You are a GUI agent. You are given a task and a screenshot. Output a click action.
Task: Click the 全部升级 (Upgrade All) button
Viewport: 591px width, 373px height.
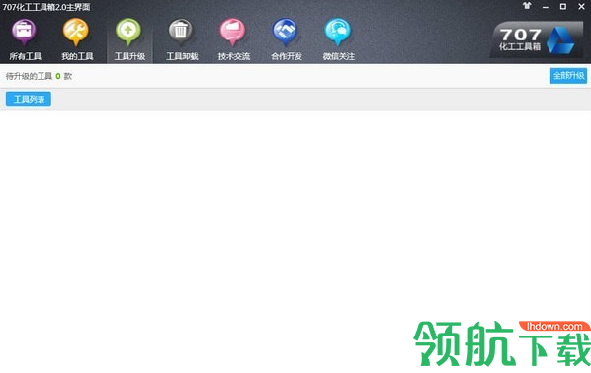tap(568, 76)
